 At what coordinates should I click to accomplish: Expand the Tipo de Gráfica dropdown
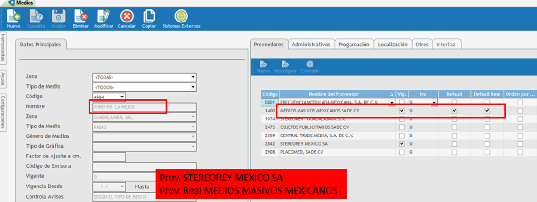193,147
